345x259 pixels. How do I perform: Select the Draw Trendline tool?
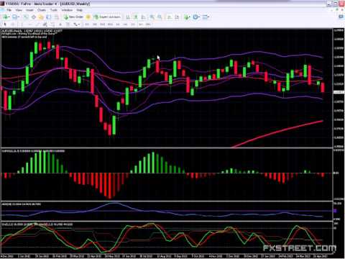pos(37,24)
